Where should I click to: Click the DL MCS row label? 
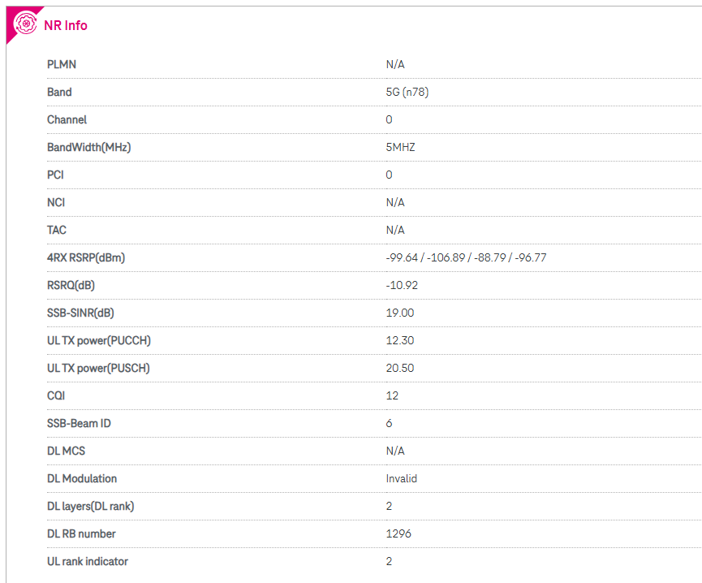click(66, 451)
